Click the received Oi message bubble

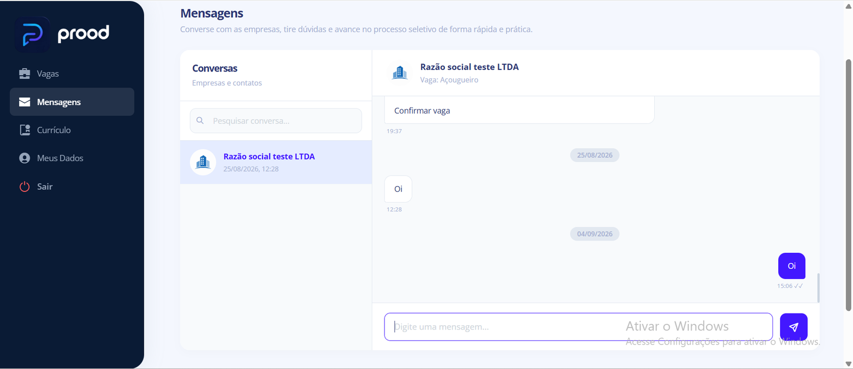pyautogui.click(x=398, y=189)
